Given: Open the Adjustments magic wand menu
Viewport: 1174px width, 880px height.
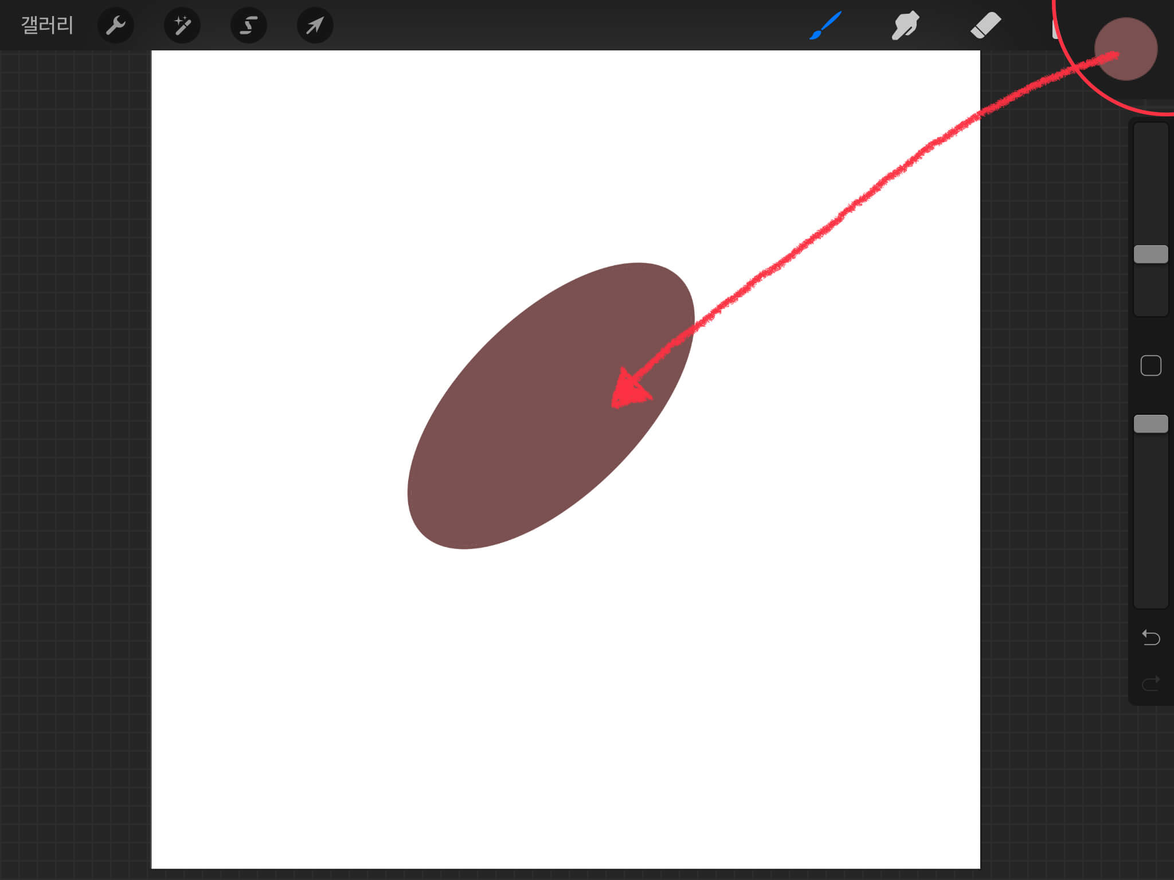Looking at the screenshot, I should click(182, 25).
